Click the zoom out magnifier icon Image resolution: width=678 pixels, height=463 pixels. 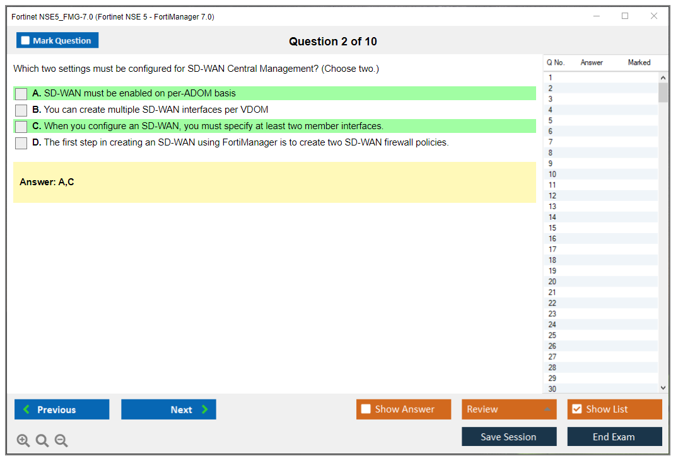click(61, 441)
